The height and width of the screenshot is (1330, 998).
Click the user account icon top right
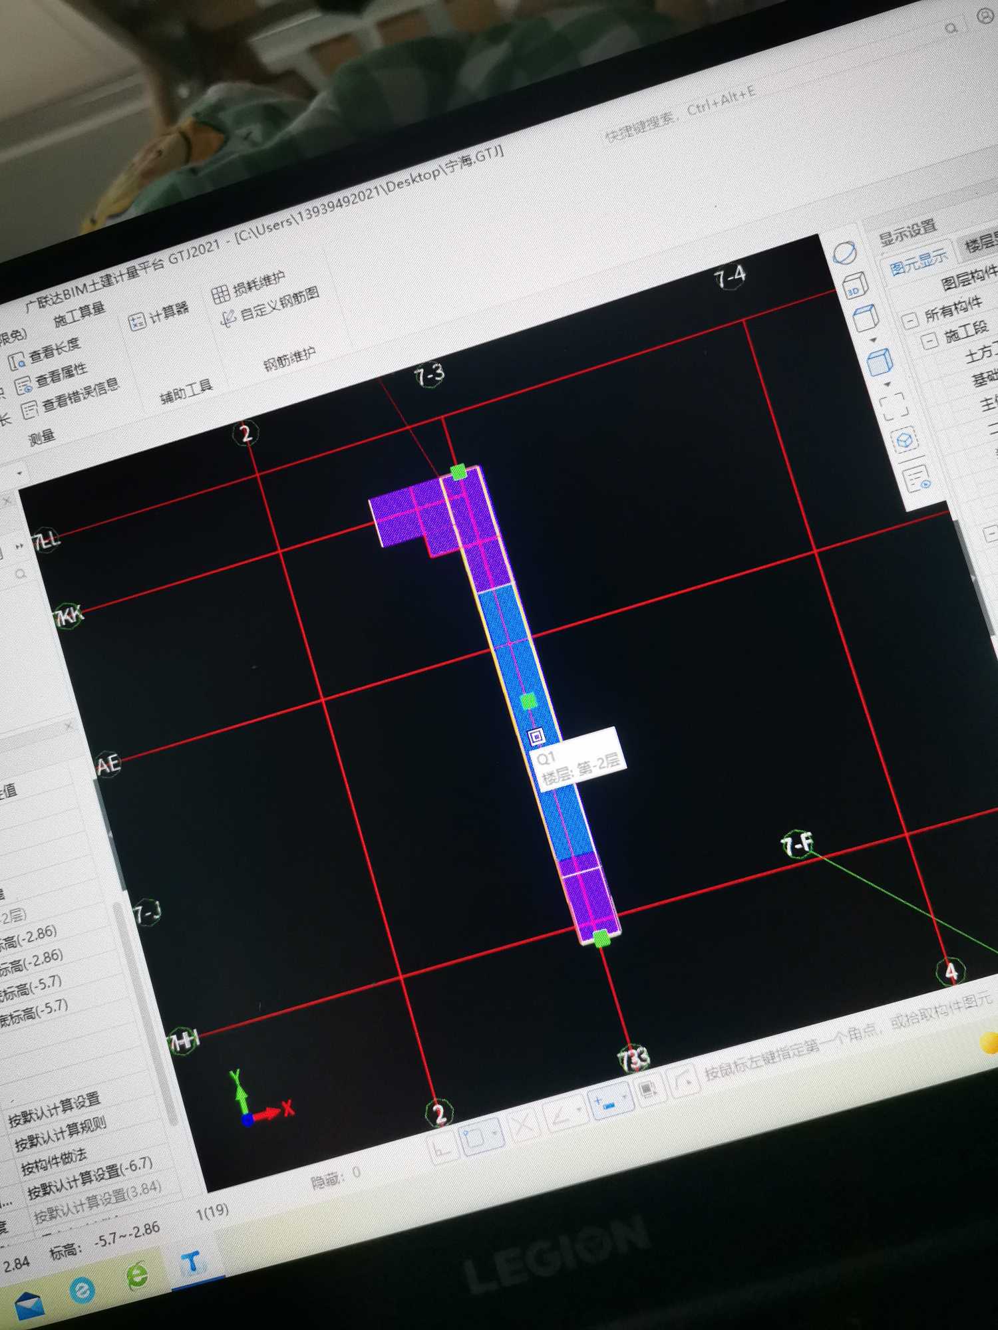pyautogui.click(x=985, y=17)
